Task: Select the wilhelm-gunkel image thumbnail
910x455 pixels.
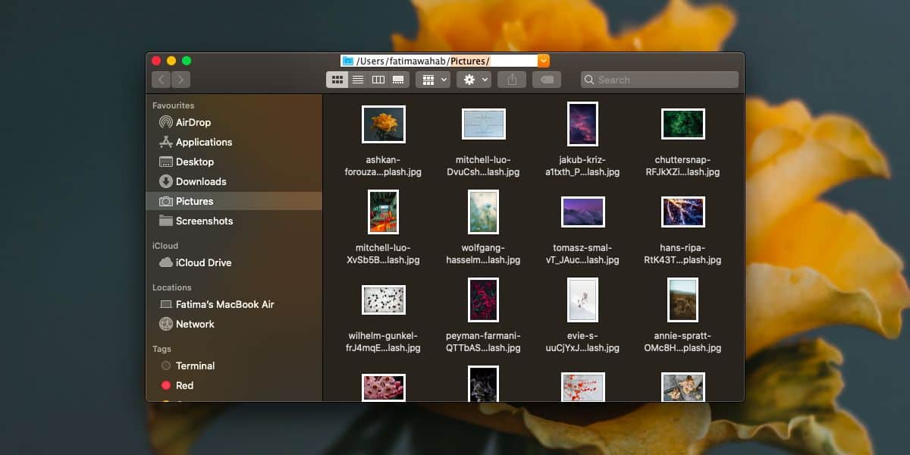Action: (x=383, y=300)
